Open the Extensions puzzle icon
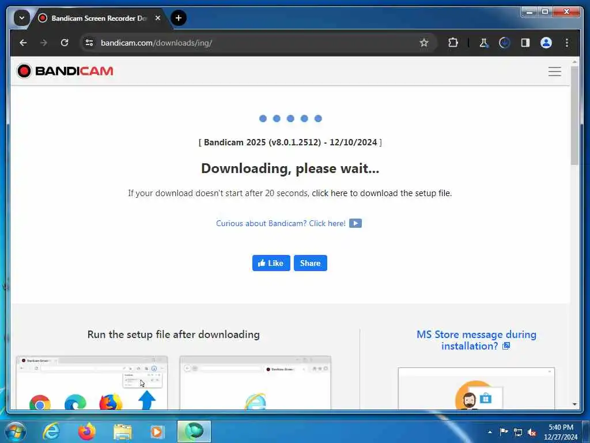 453,43
